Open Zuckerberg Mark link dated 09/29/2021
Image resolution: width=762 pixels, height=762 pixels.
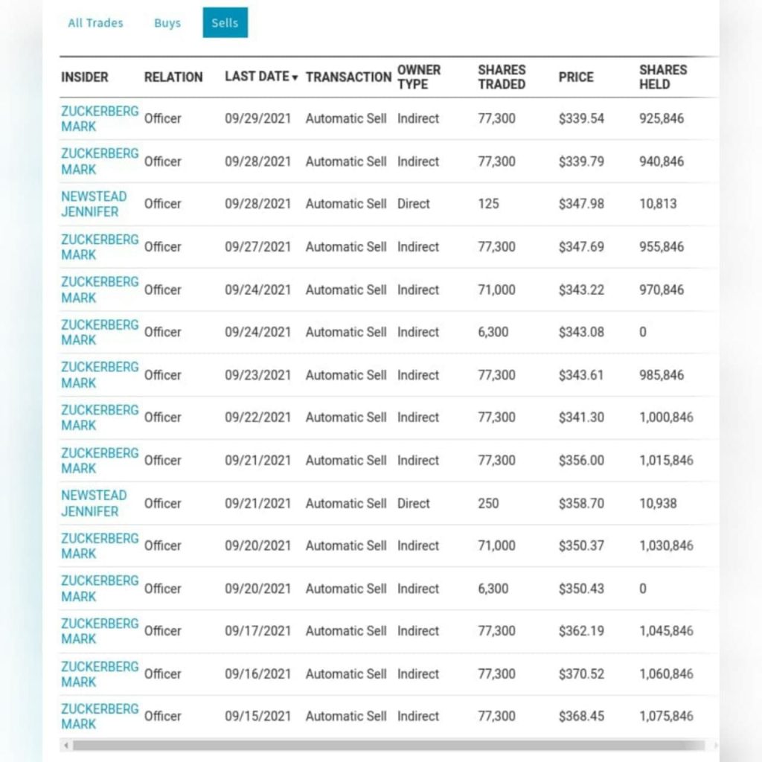[x=100, y=118]
